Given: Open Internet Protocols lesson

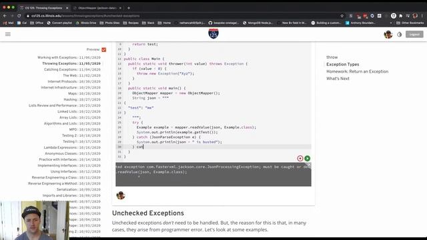Looking at the screenshot, I should pos(74,81).
